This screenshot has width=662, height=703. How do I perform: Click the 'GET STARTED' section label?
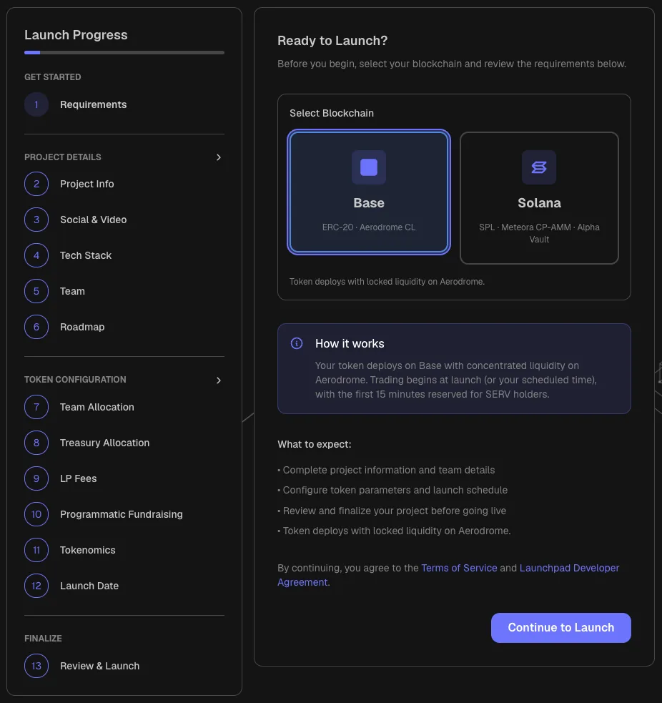(52, 77)
